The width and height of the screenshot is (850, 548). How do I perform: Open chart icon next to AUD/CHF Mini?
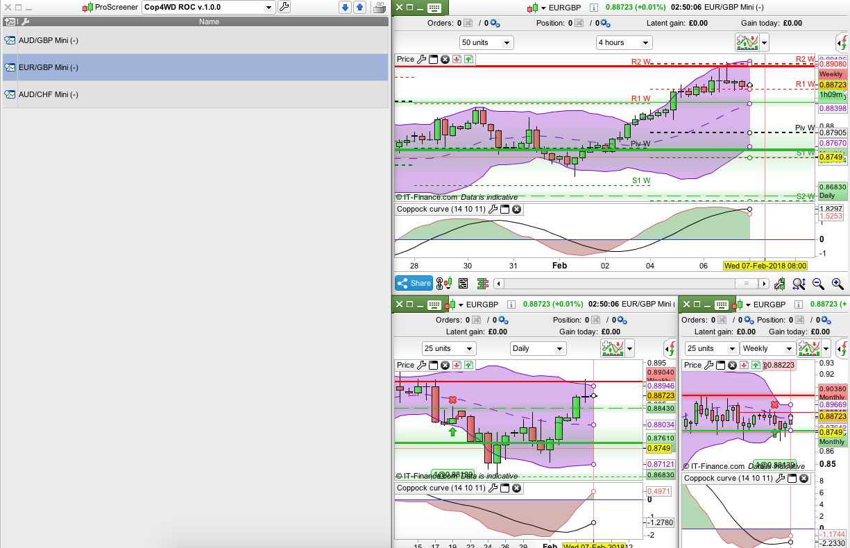point(10,94)
